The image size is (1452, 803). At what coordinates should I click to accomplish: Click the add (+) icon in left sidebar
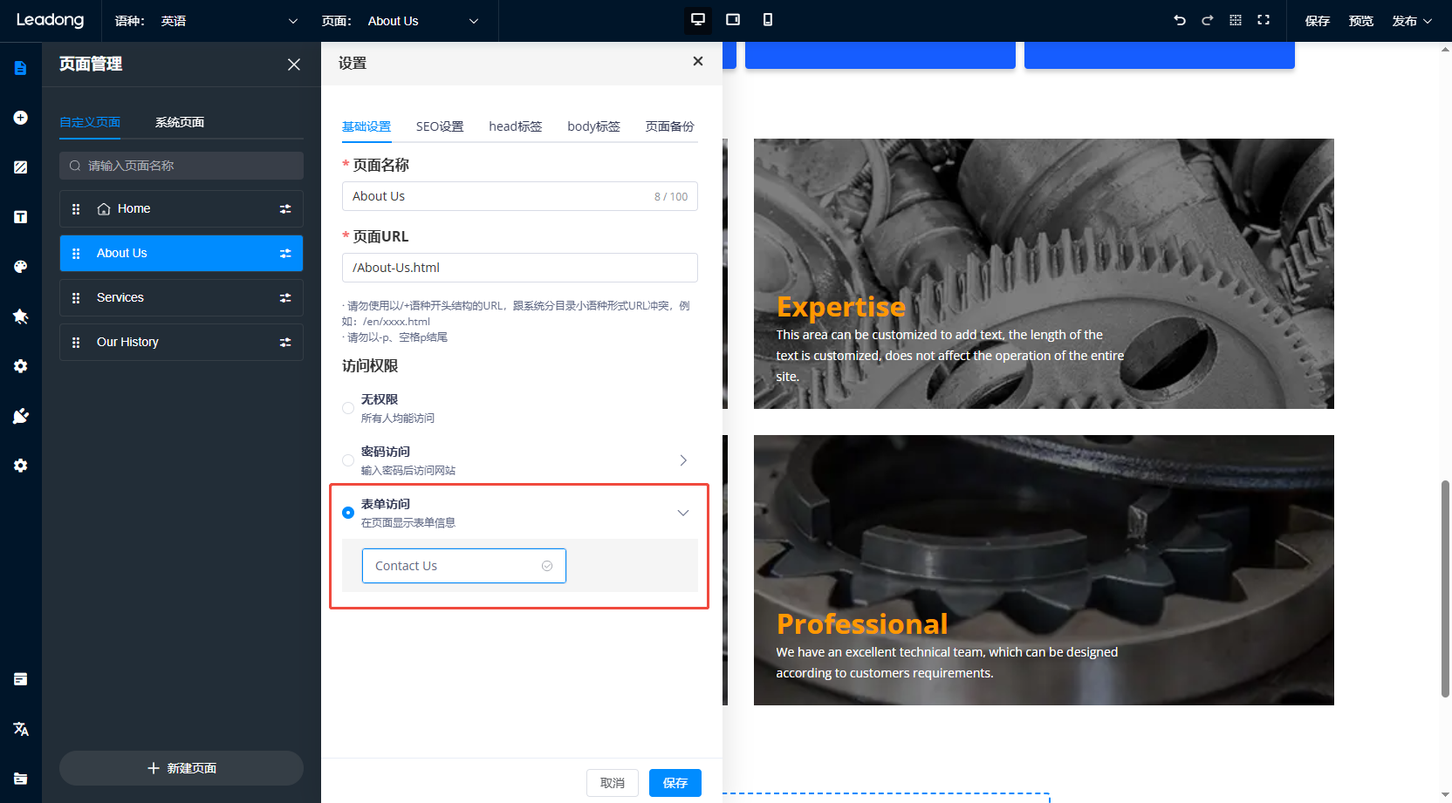[20, 117]
